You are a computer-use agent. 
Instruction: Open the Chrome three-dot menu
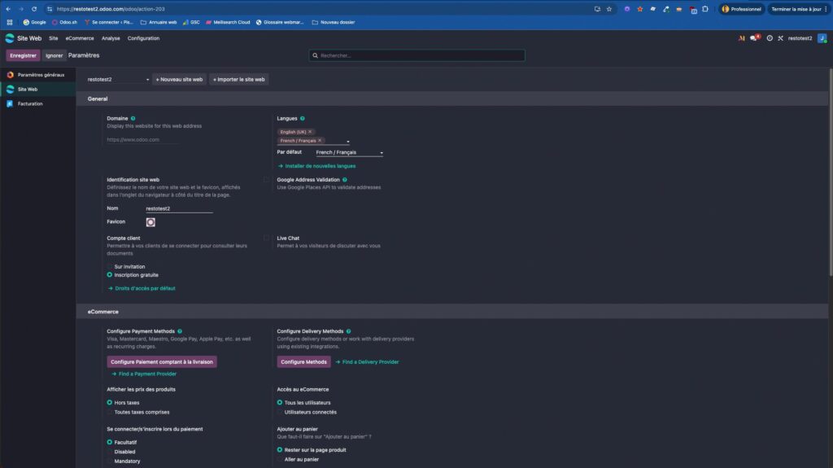pyautogui.click(x=826, y=9)
